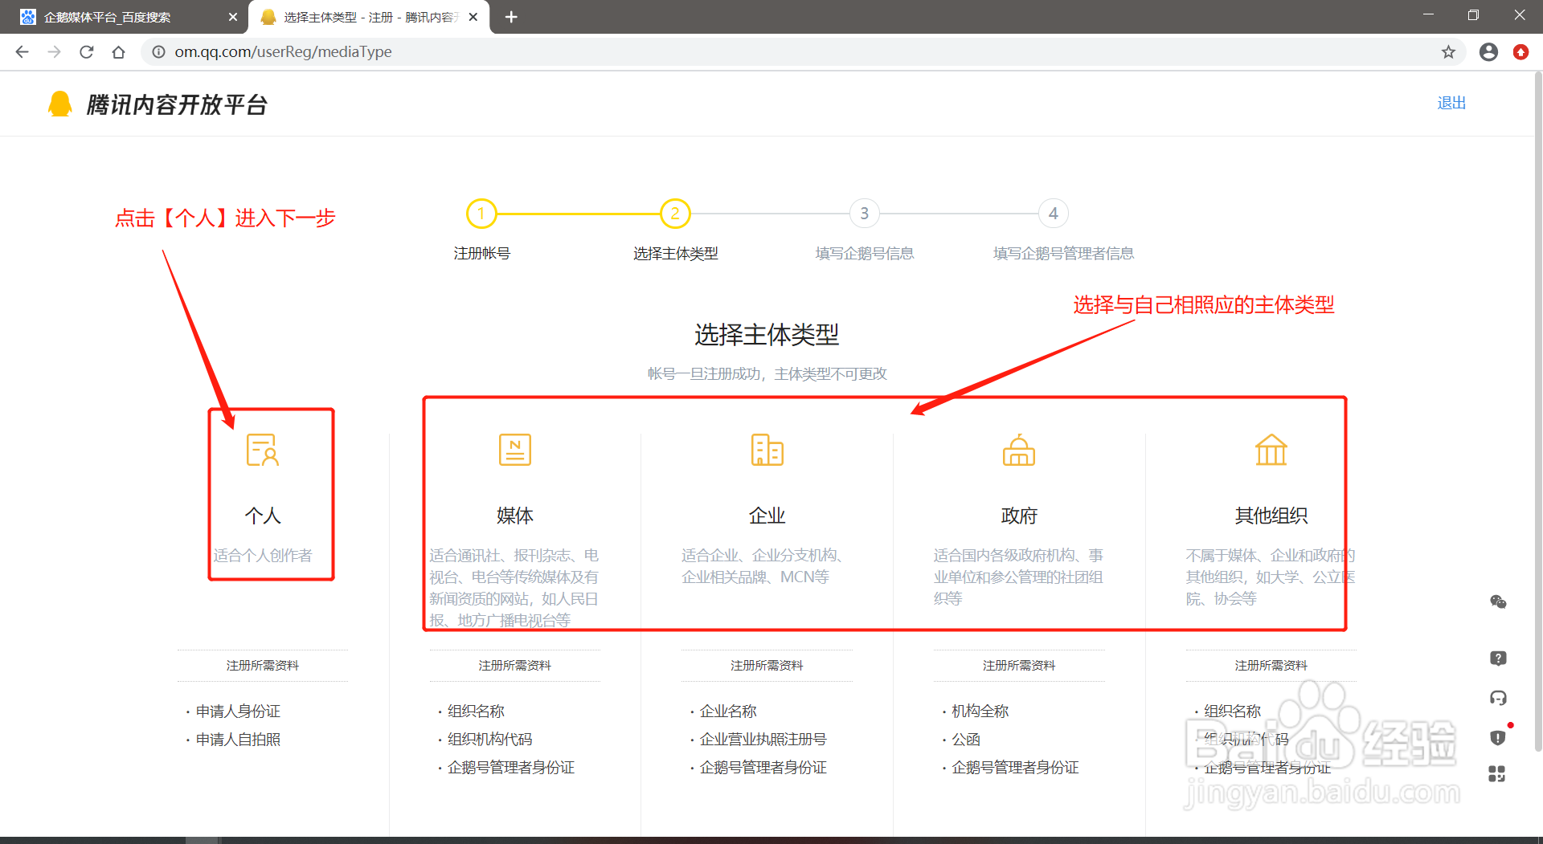View site information icon in address bar

159,52
